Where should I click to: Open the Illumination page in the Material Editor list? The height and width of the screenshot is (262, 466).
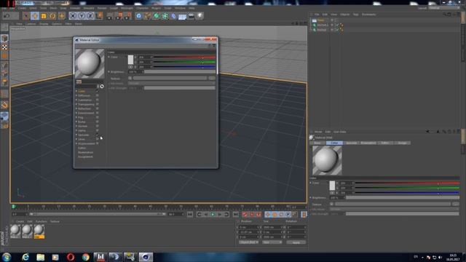tap(86, 152)
